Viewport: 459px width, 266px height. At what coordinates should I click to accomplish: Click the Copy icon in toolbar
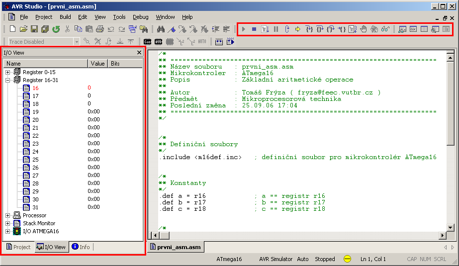point(78,29)
